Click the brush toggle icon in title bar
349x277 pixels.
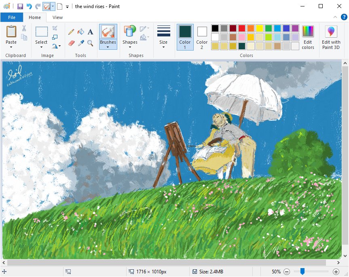coord(47,6)
